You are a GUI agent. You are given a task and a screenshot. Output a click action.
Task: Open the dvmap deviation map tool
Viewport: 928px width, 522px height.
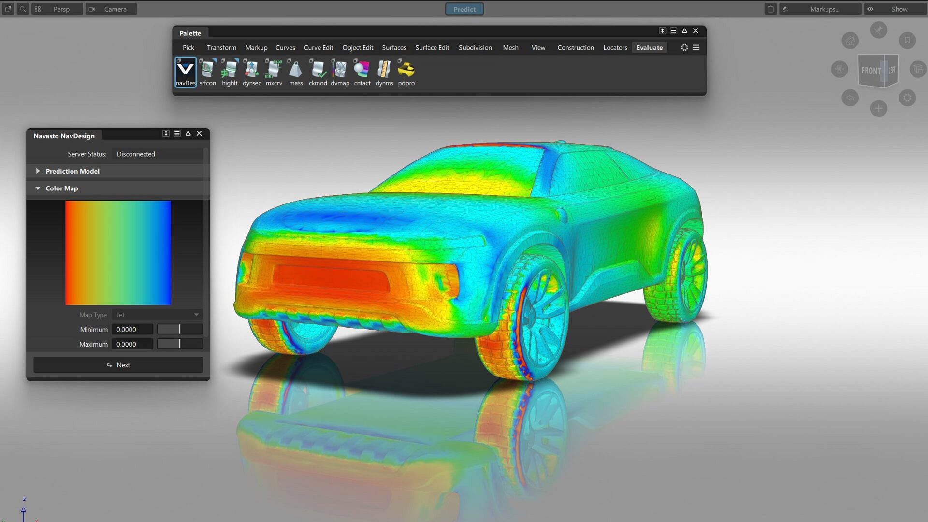340,71
